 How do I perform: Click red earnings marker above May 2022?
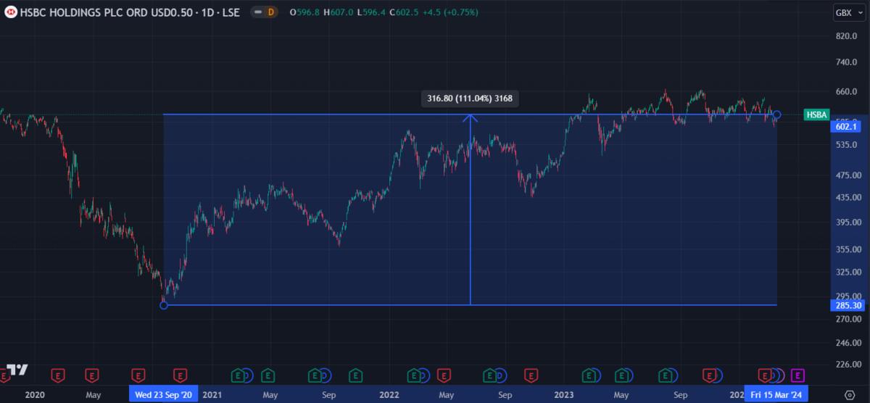pos(444,375)
